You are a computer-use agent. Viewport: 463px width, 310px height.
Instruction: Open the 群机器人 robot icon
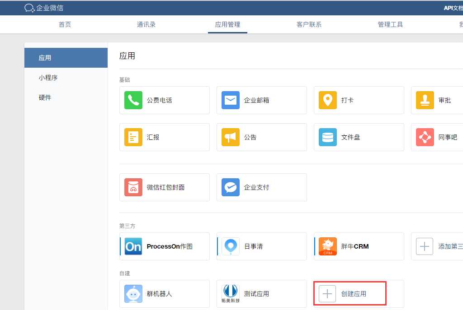coord(133,294)
